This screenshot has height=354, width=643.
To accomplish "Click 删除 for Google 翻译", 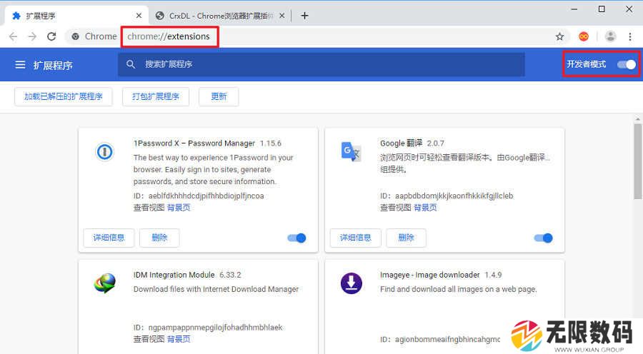I will tap(406, 238).
